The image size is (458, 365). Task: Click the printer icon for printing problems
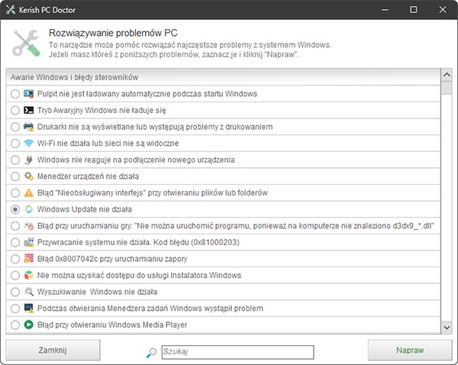click(x=29, y=127)
